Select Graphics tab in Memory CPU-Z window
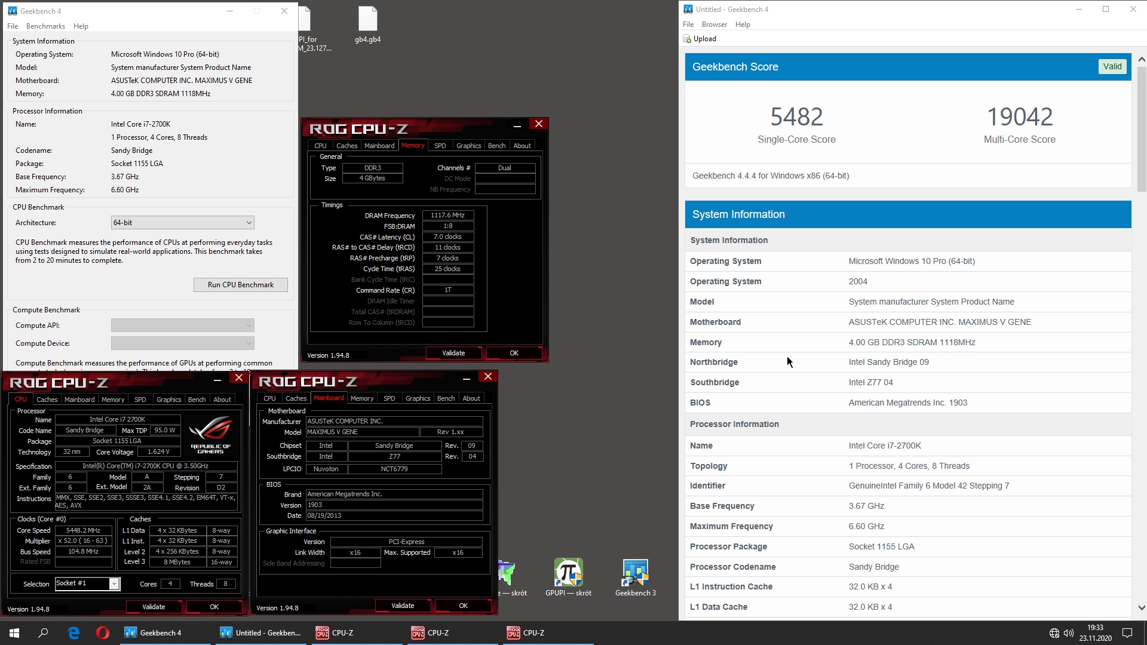This screenshot has width=1147, height=645. pyautogui.click(x=468, y=146)
